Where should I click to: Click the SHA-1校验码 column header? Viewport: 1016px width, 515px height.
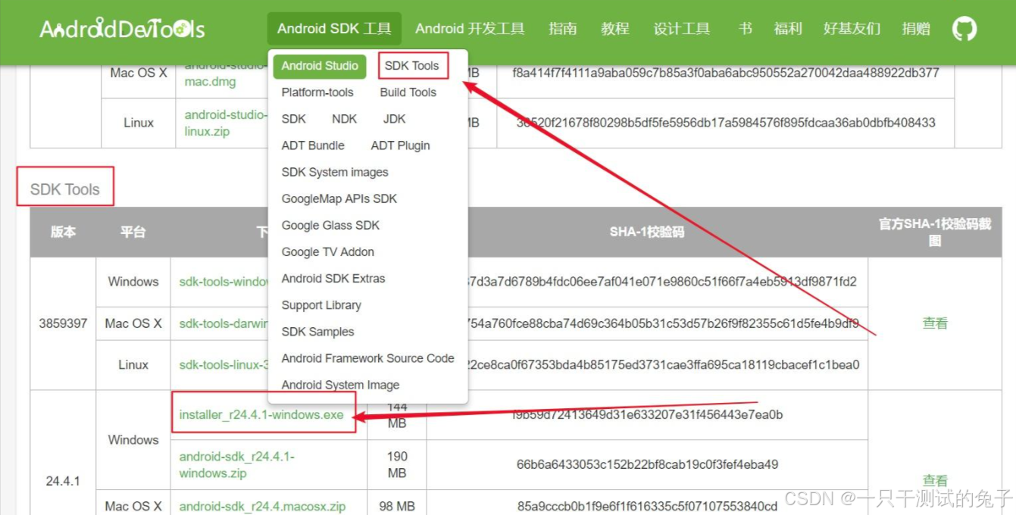pyautogui.click(x=647, y=232)
